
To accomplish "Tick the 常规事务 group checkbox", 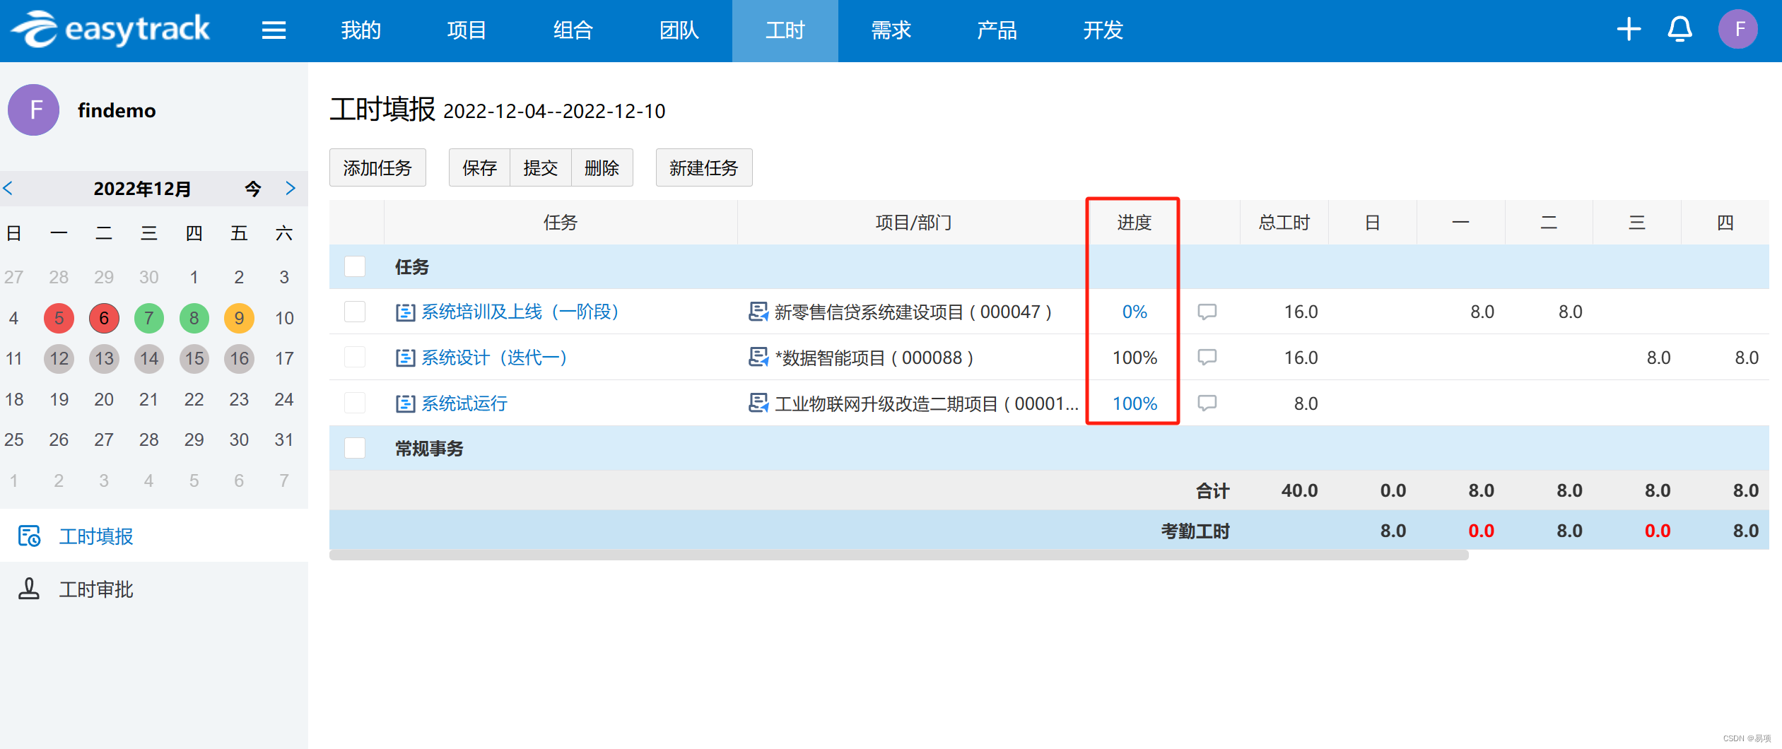I will pos(355,448).
